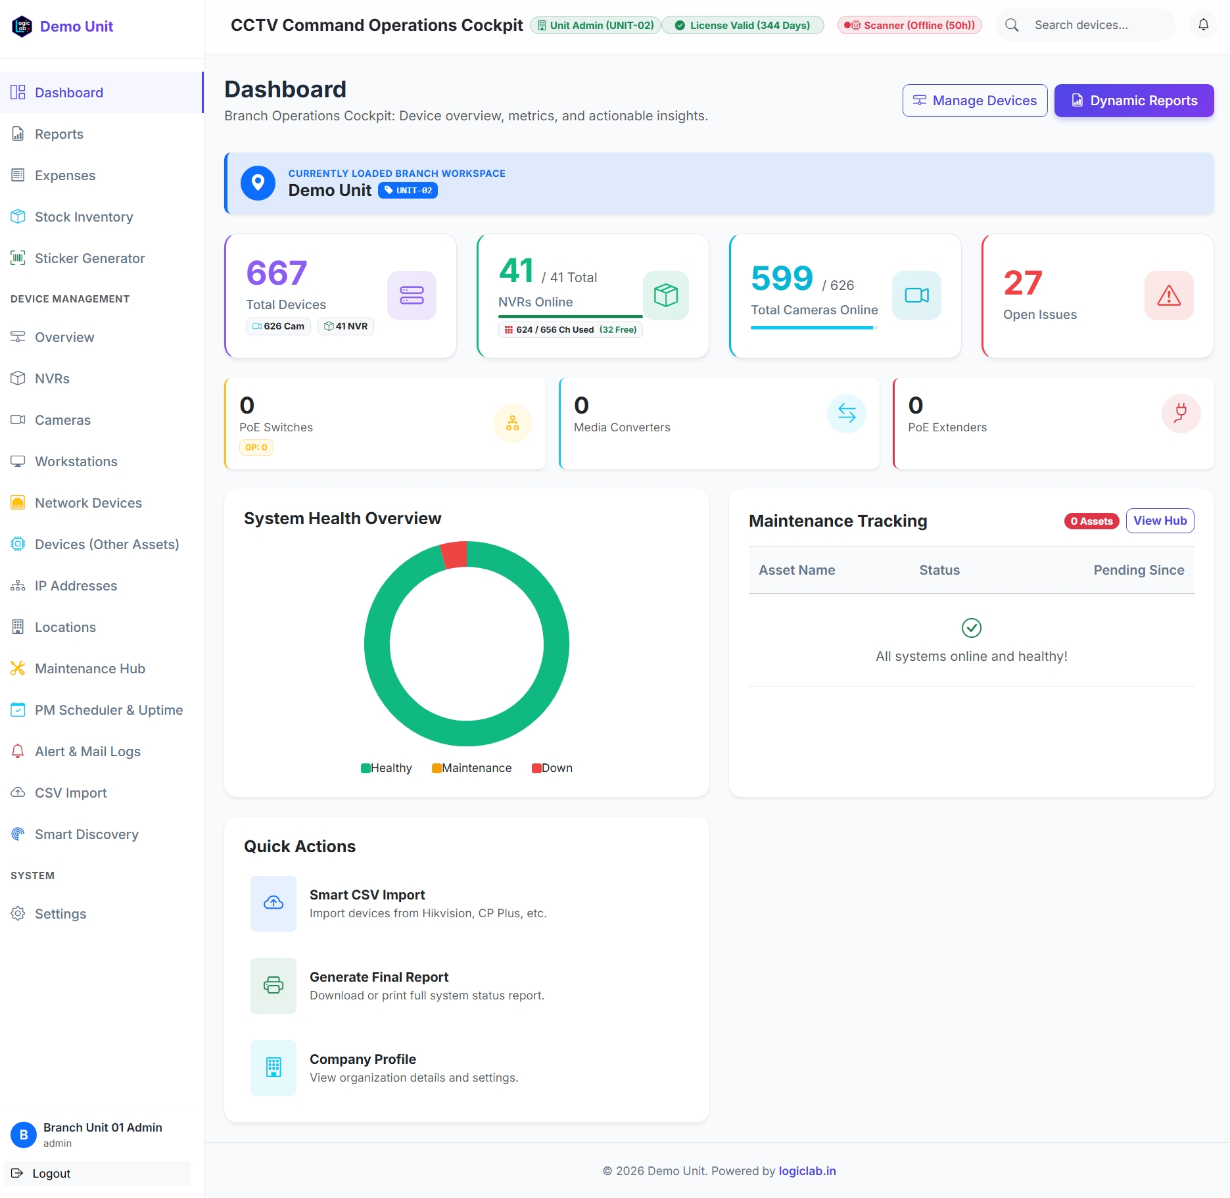Click the Down legend color swatch
1230x1198 pixels.
tap(536, 768)
